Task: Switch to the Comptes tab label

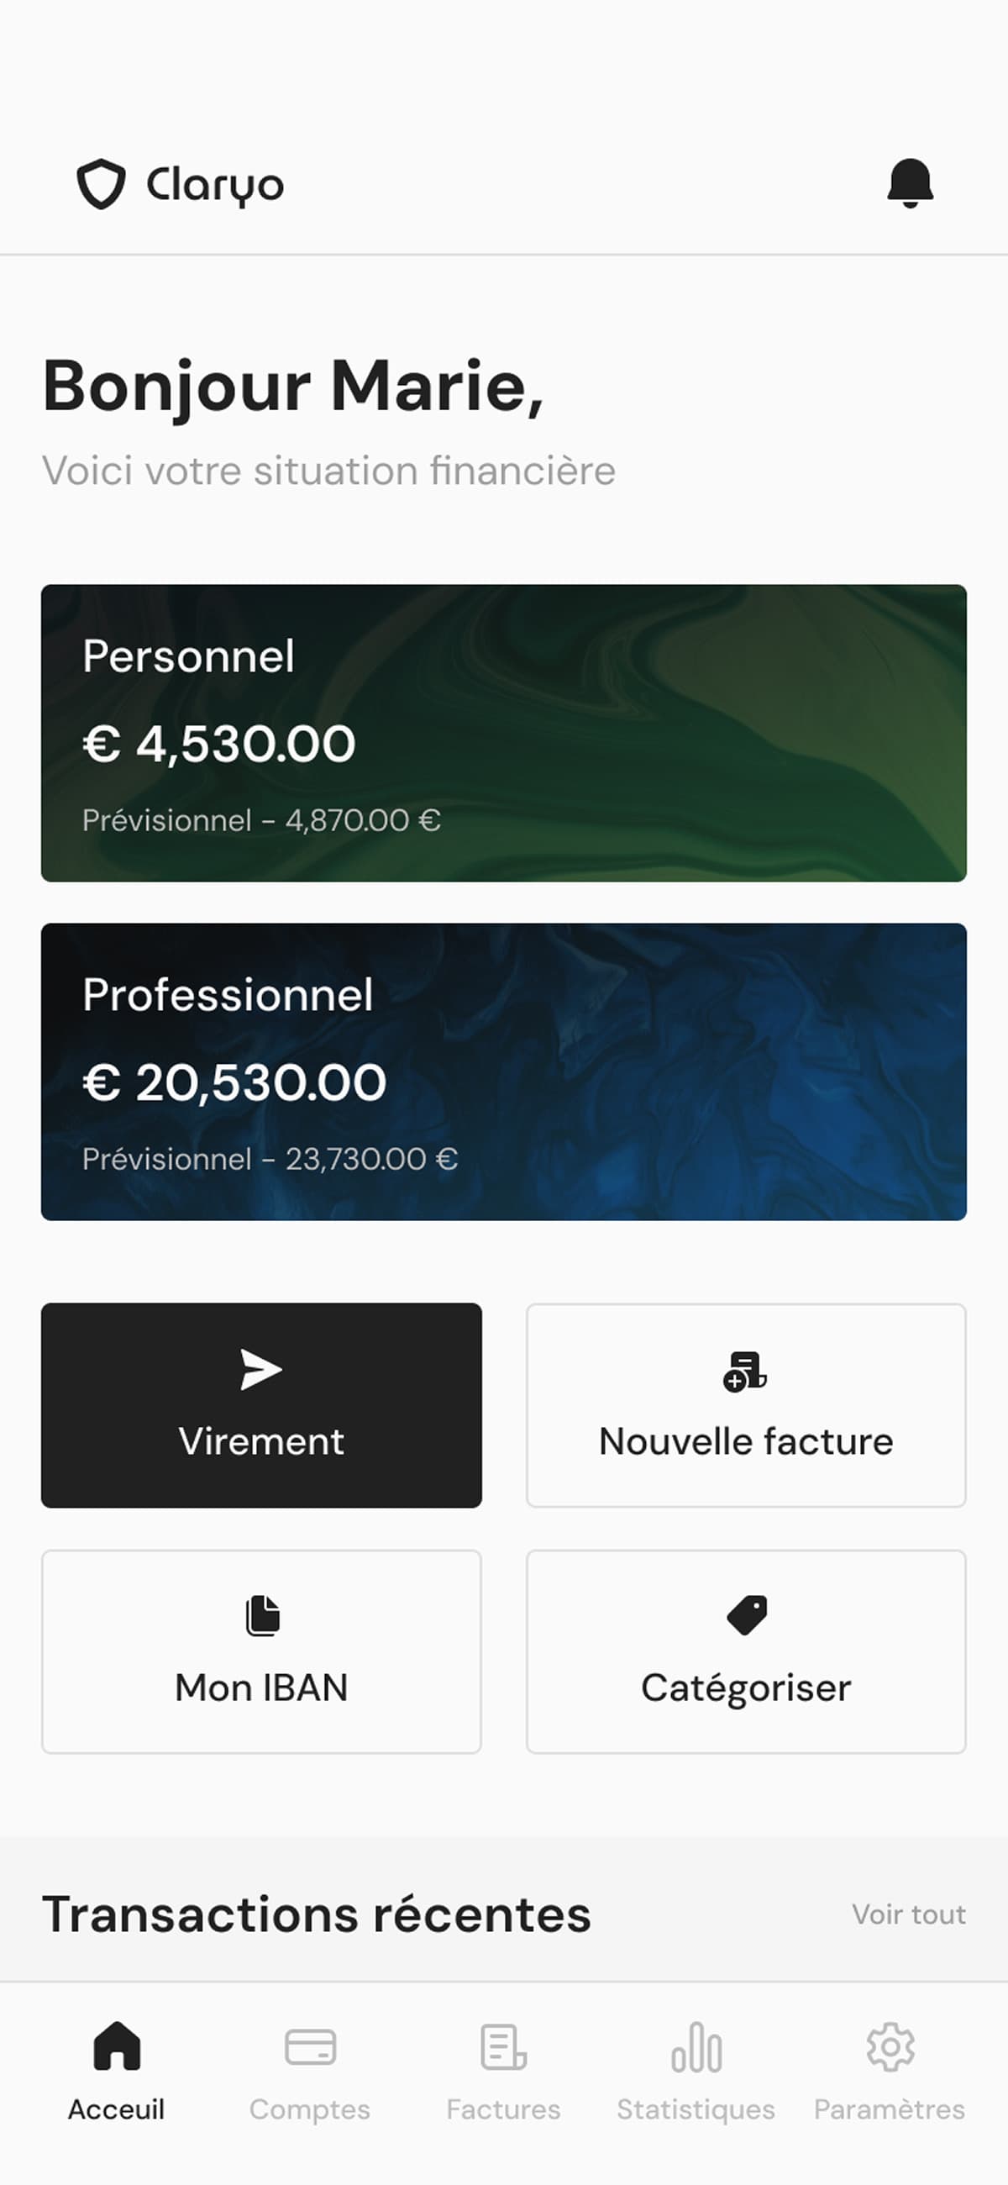Action: coord(309,2109)
